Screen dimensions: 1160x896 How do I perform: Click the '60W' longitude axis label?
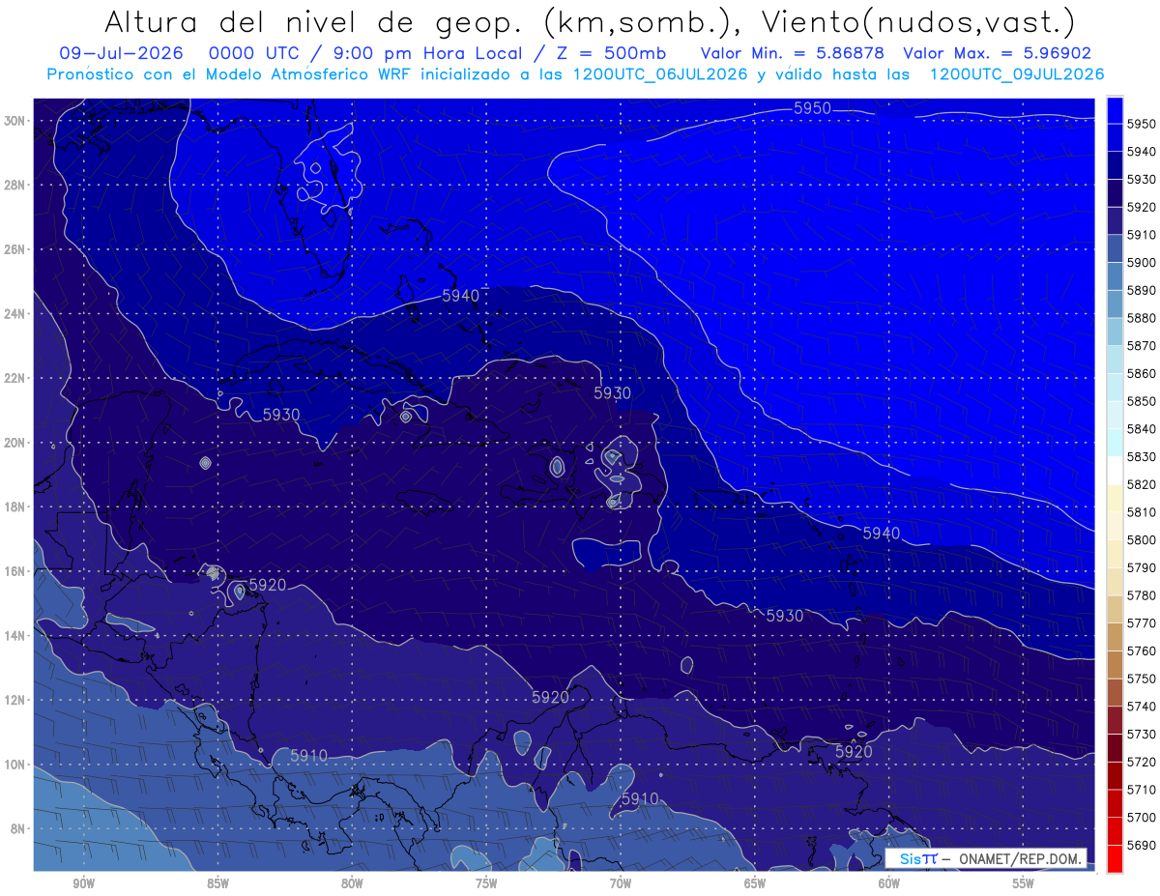[x=889, y=883]
